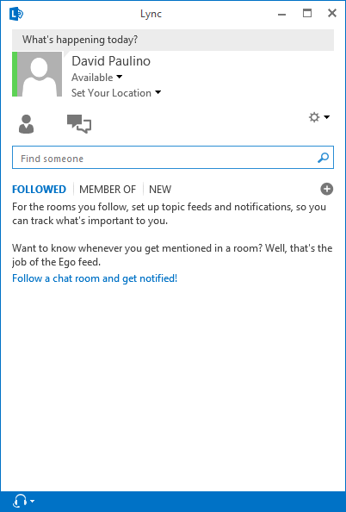346x512 pixels.
Task: Switch to the NEW tab
Action: 160,190
